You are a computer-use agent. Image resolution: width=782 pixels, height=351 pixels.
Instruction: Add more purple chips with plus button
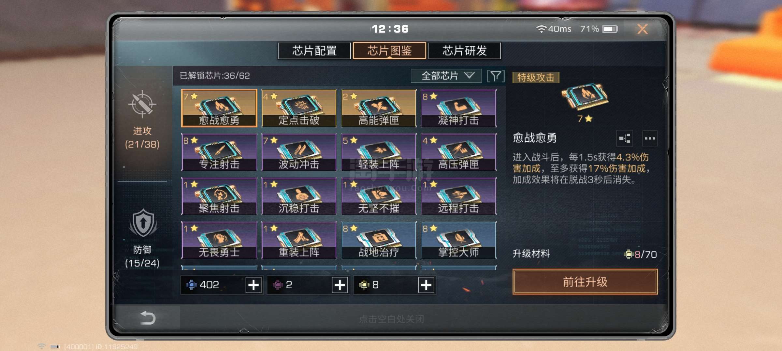pyautogui.click(x=340, y=285)
